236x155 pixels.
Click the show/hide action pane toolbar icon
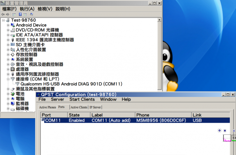[x=25, y=14]
